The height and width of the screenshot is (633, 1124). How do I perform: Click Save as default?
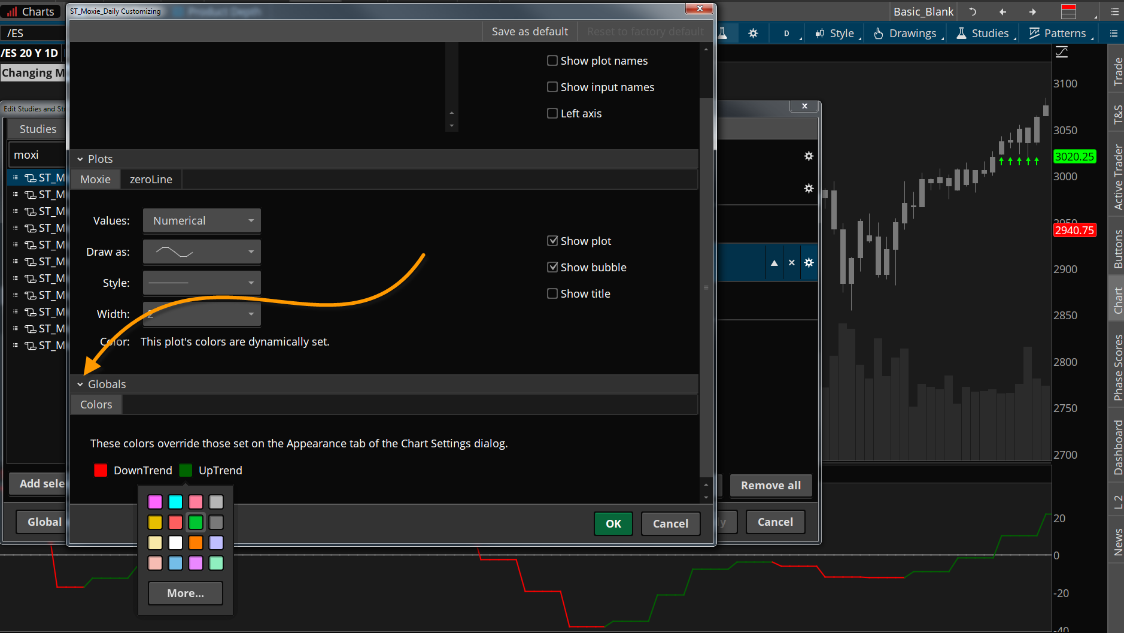coord(530,31)
